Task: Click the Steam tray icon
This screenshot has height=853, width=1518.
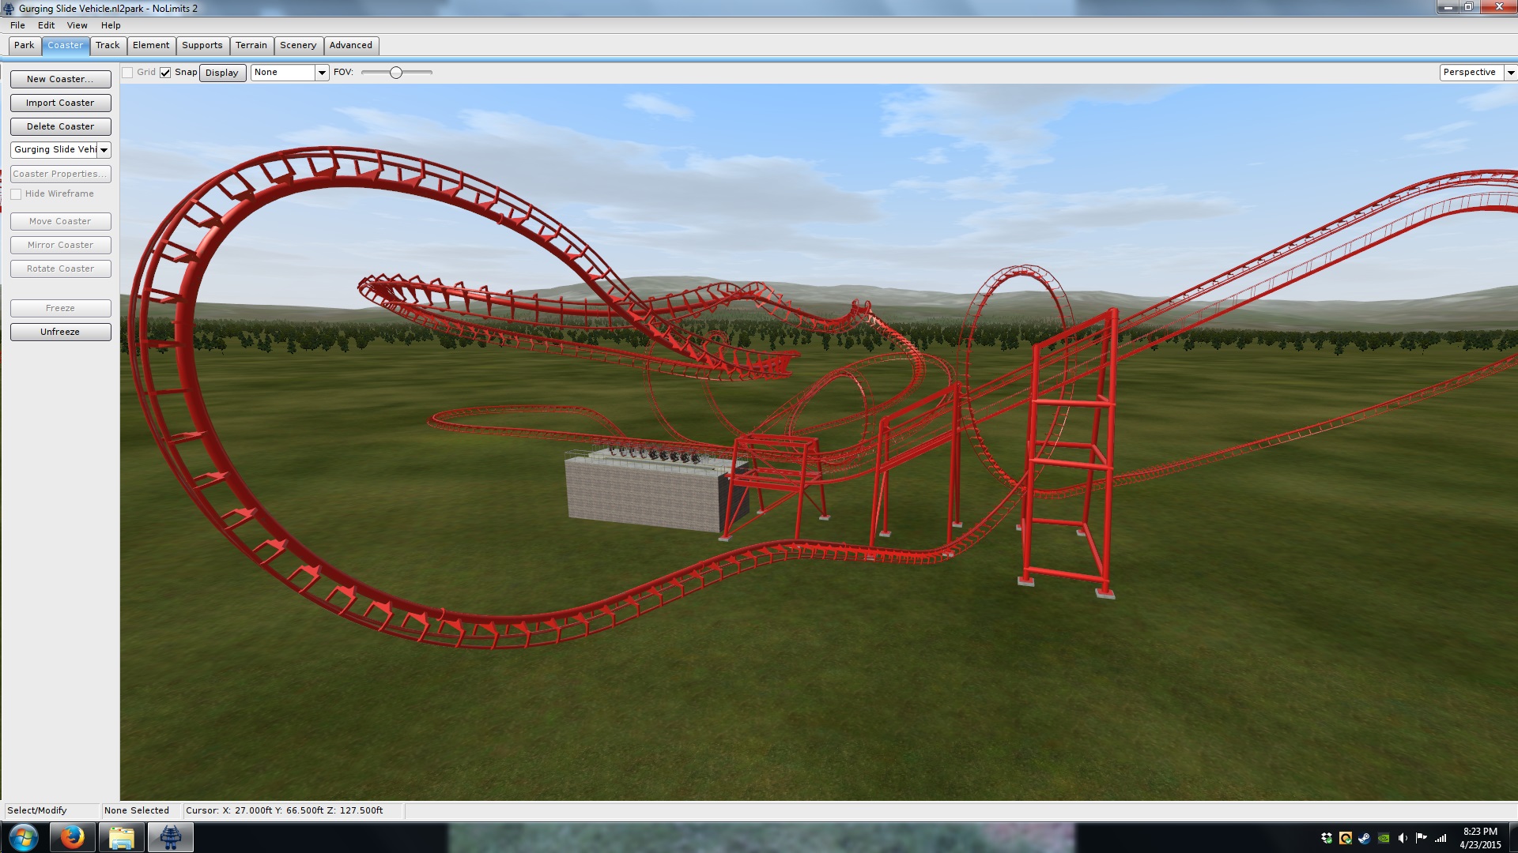Action: pyautogui.click(x=1365, y=838)
